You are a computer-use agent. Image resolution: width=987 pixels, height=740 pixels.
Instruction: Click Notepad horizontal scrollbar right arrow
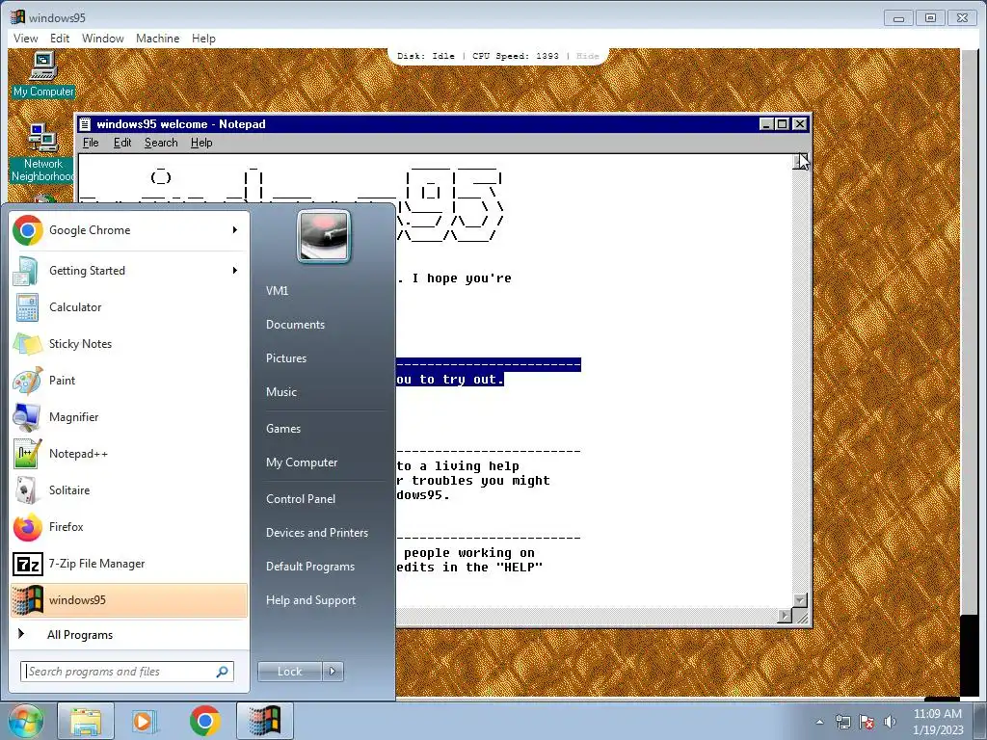pyautogui.click(x=785, y=616)
